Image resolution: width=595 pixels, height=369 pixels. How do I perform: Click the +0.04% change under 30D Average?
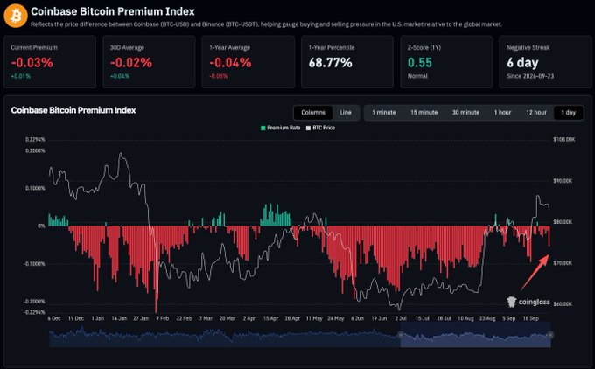click(120, 76)
